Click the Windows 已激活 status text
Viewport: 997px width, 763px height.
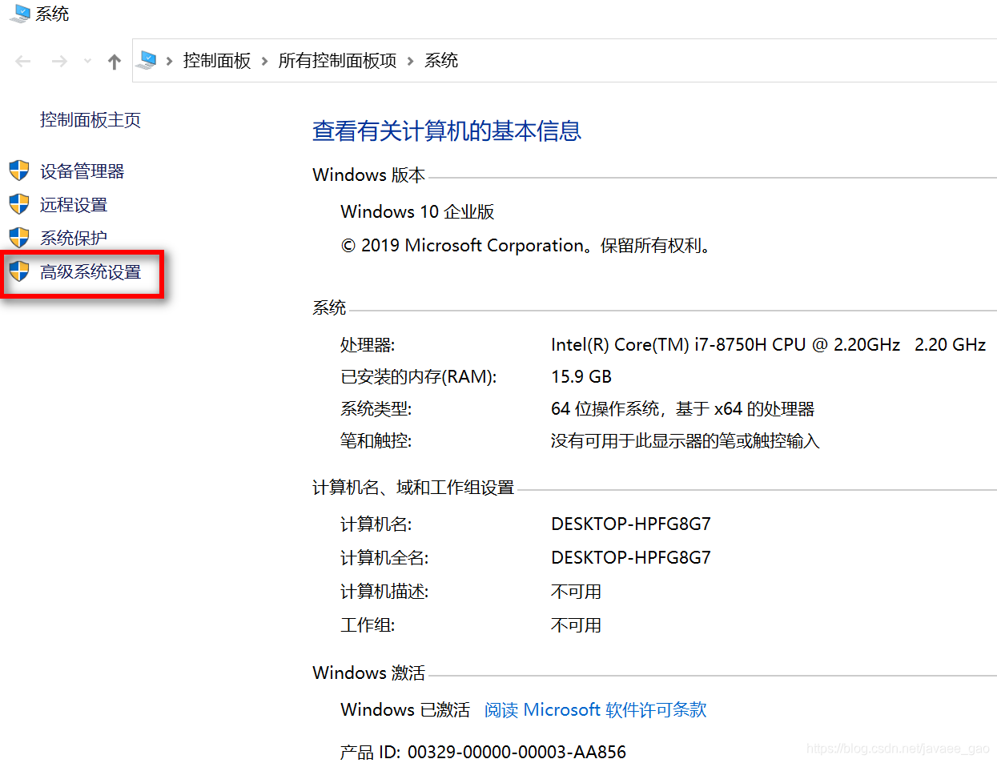(405, 710)
